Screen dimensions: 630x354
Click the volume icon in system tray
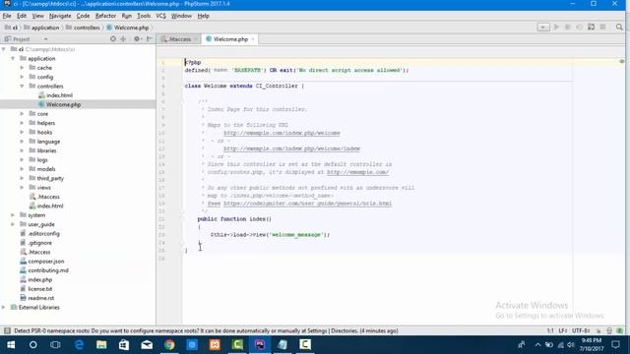(571, 345)
